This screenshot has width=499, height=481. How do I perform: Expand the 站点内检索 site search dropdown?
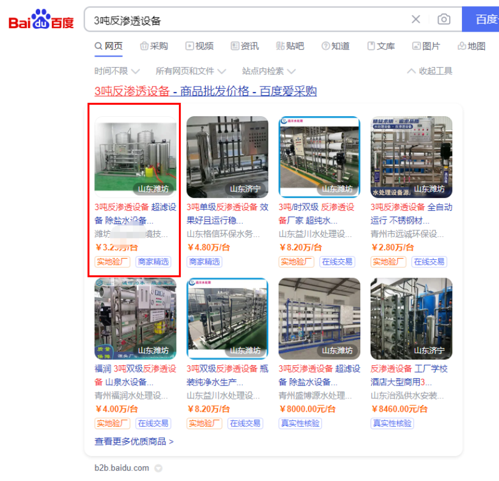(x=268, y=71)
